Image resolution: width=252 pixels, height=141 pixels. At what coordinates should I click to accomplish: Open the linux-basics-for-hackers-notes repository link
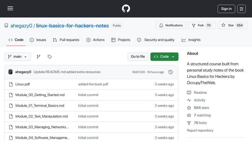(x=72, y=26)
